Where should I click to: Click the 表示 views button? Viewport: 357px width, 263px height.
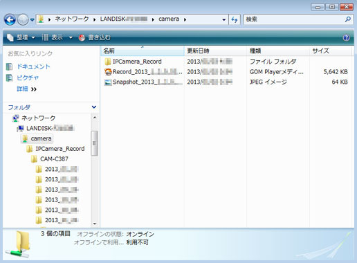[x=52, y=37]
